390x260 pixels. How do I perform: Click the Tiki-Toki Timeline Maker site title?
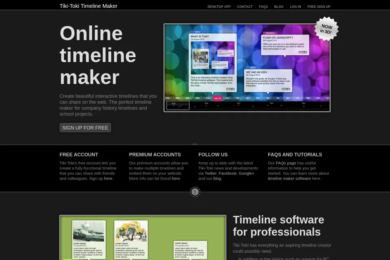pyautogui.click(x=88, y=6)
